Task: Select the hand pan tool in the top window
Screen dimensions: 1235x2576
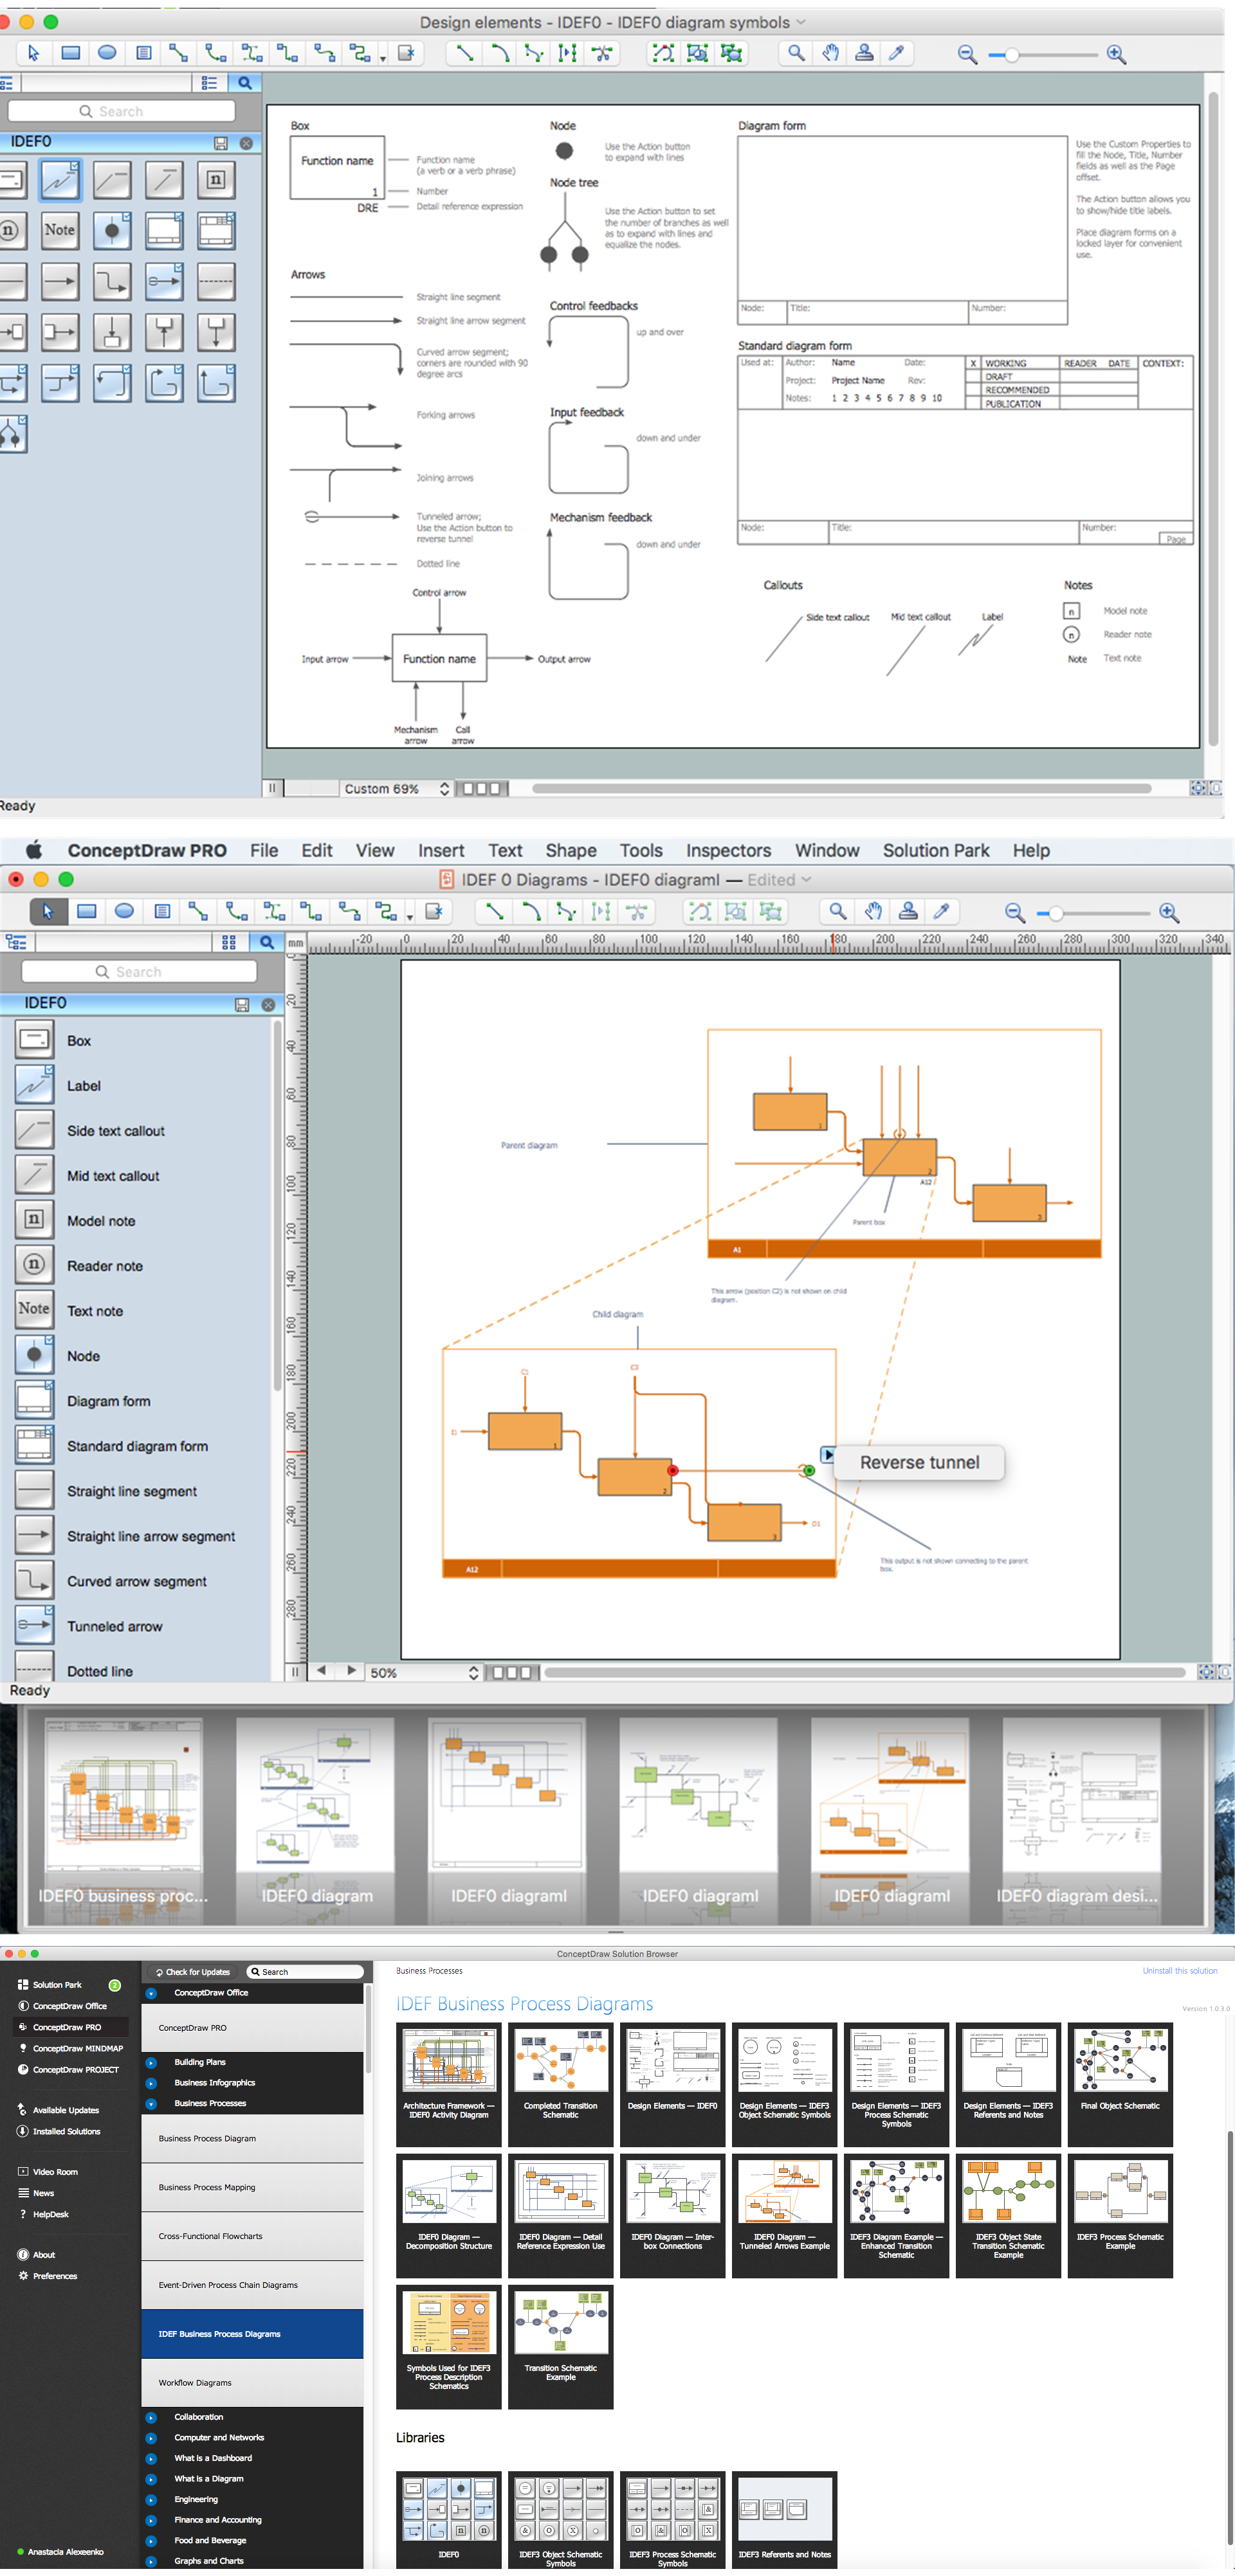Action: 830,53
